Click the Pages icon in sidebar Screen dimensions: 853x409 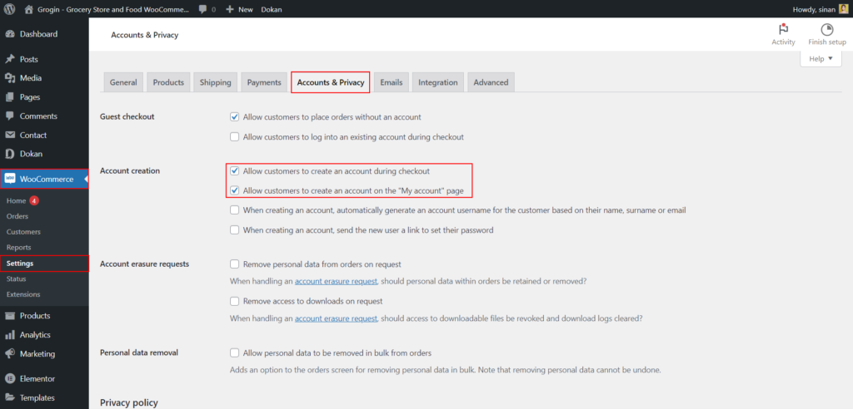click(10, 97)
